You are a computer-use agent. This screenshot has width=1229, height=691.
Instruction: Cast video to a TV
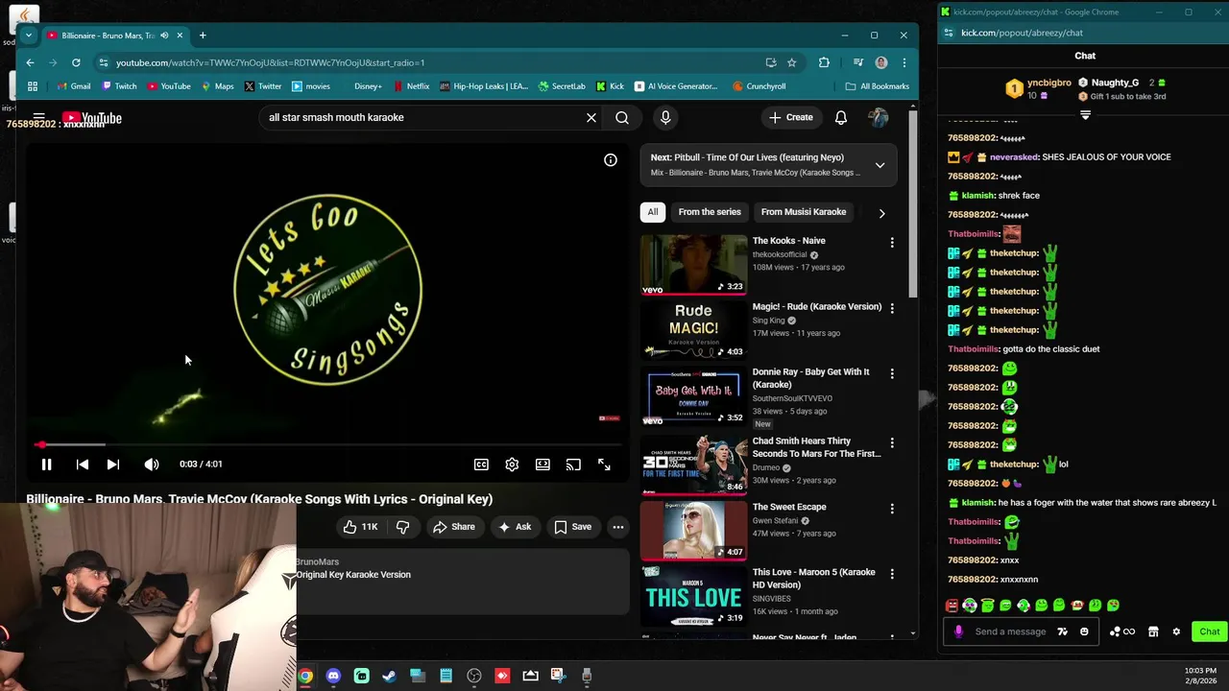(x=573, y=465)
